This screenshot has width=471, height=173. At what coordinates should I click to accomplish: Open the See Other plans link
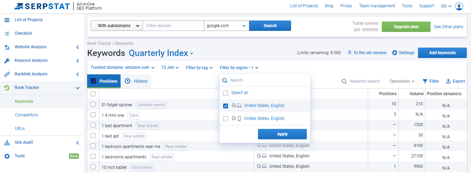click(x=449, y=27)
